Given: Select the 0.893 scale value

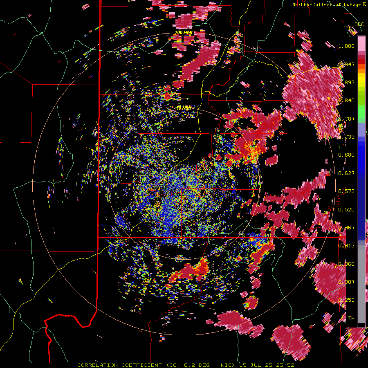Looking at the screenshot, I should (346, 82).
